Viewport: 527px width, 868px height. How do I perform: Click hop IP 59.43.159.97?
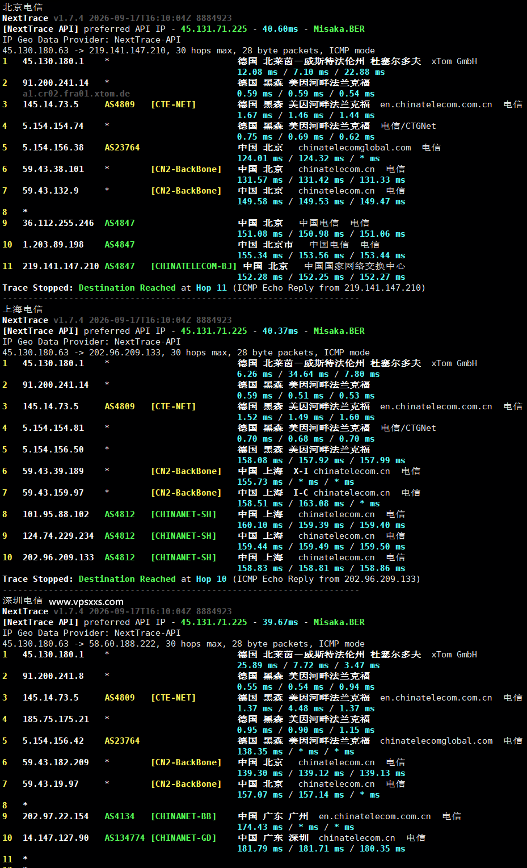click(x=53, y=493)
